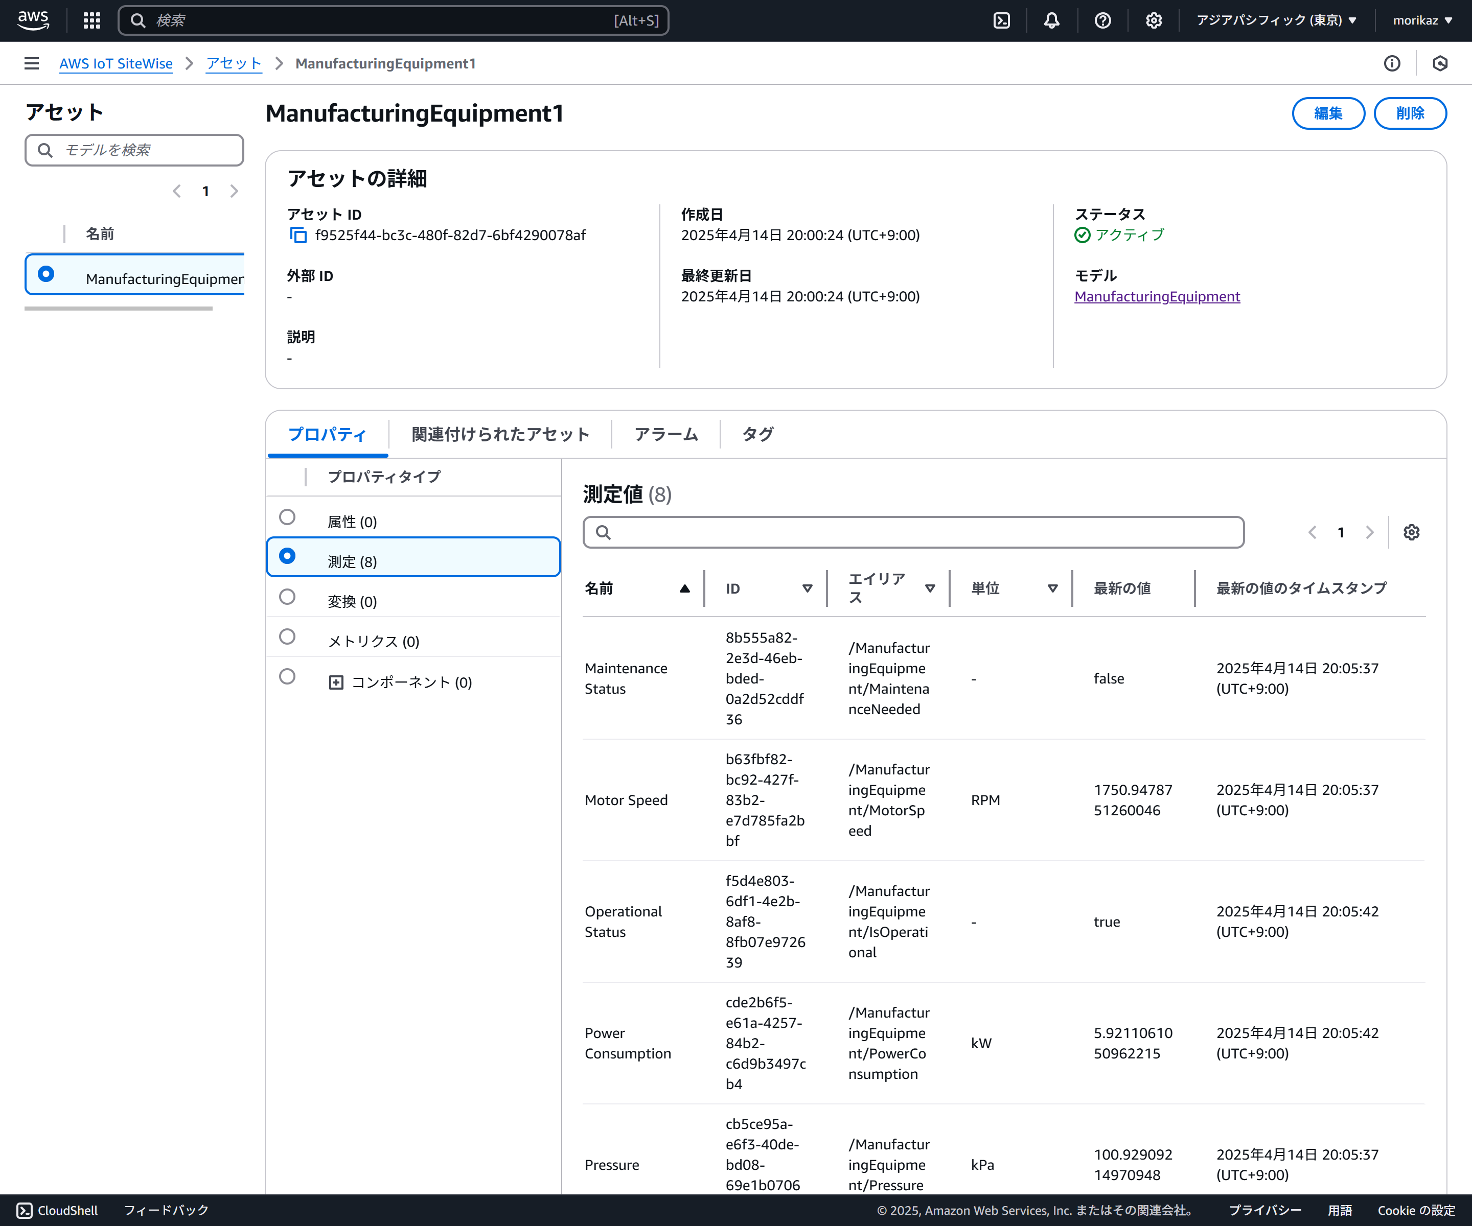
Task: Click the 削除 button
Action: click(1410, 113)
